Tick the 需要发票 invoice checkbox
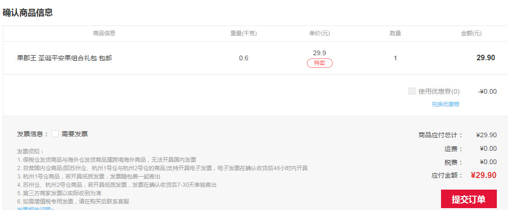 (x=55, y=134)
